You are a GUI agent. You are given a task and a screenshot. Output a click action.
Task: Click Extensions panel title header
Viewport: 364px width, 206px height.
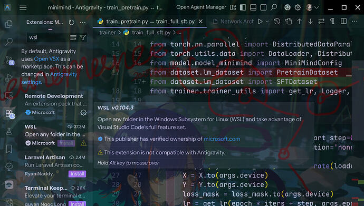[44, 22]
